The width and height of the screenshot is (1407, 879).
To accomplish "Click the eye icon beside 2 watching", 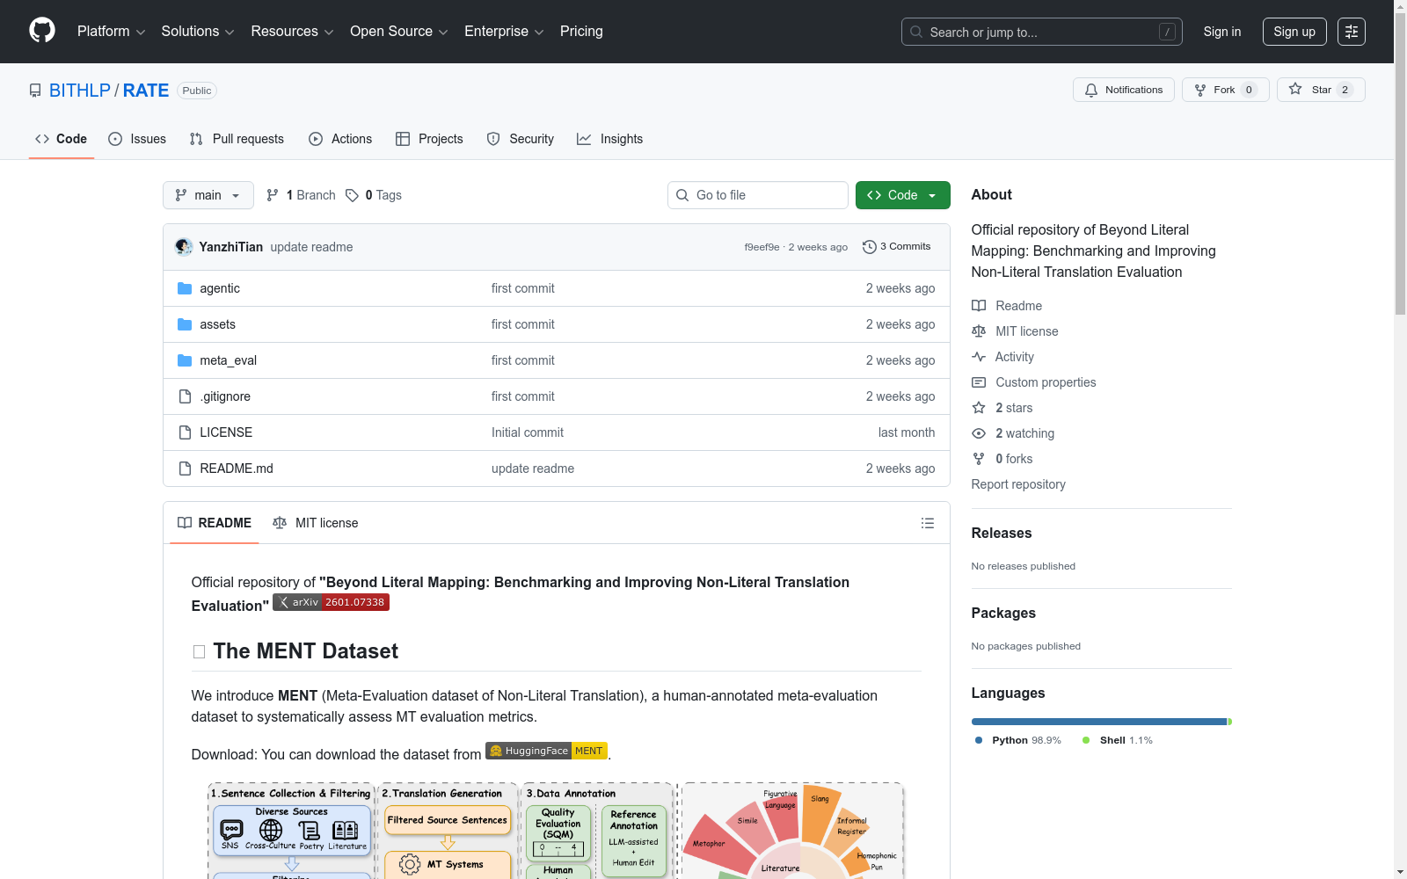I will [x=979, y=433].
